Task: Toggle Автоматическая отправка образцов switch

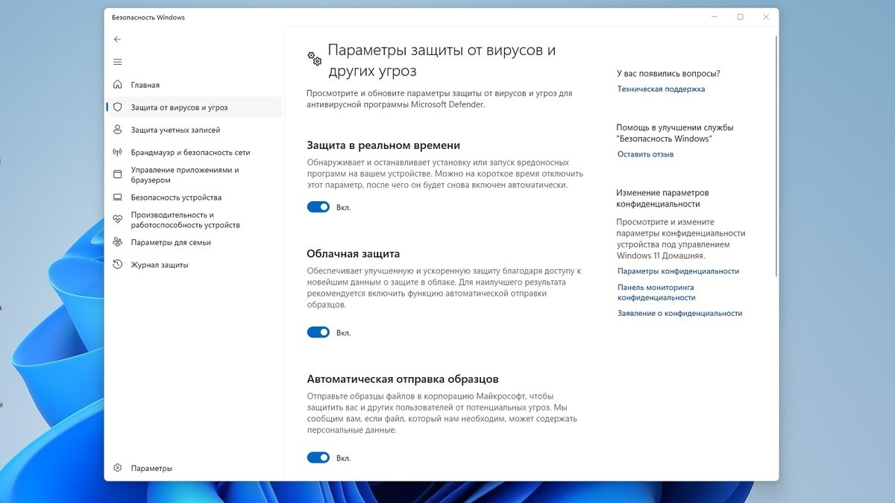Action: click(318, 458)
